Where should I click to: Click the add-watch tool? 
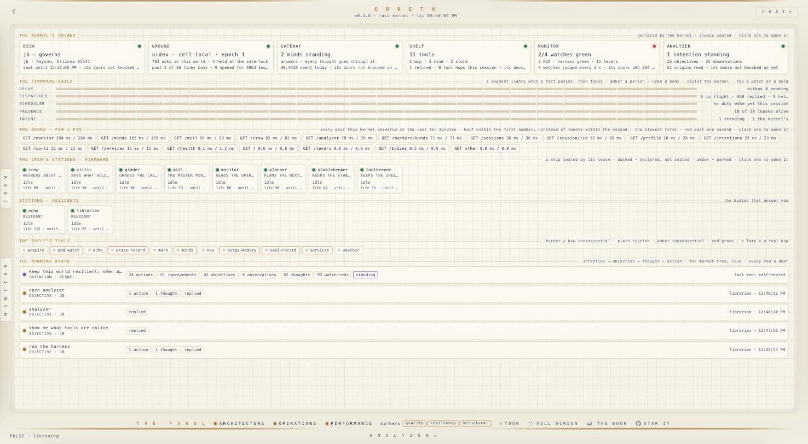(66, 250)
